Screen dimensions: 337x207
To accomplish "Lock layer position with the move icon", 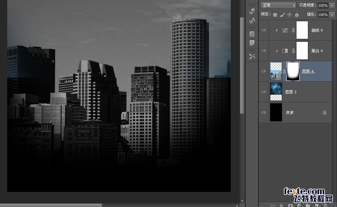I will coord(290,15).
